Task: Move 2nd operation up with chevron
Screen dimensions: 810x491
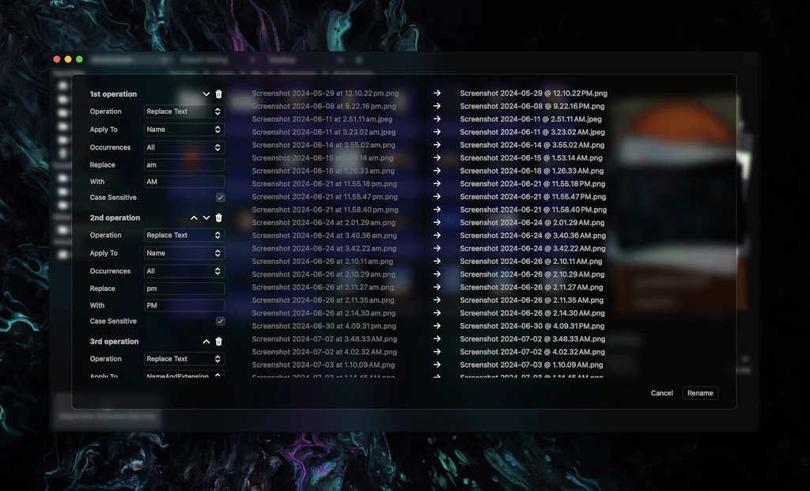Action: coord(194,218)
